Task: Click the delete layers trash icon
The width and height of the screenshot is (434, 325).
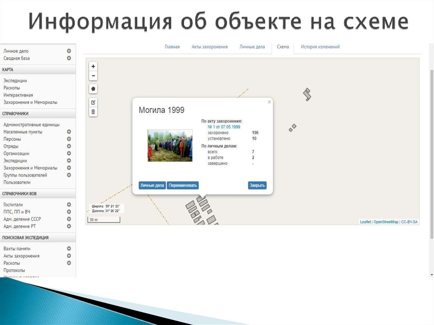Action: 93,112
